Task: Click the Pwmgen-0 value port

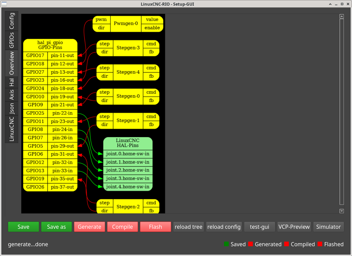Action: 152,20
